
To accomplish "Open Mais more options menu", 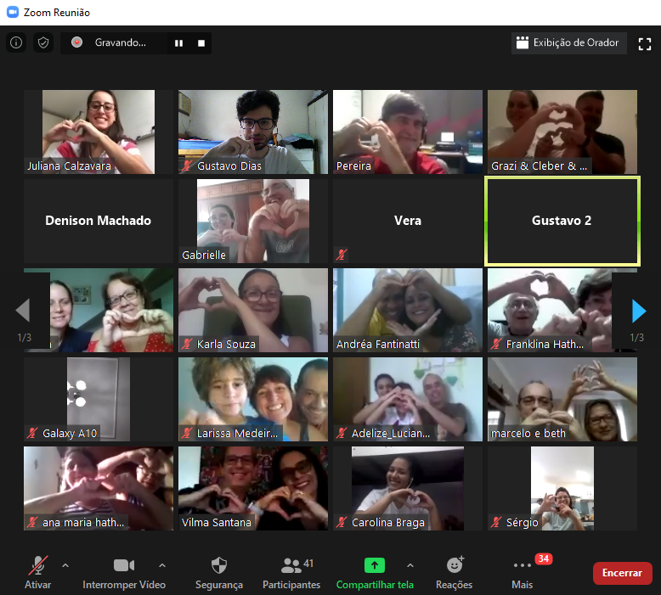I will point(522,573).
